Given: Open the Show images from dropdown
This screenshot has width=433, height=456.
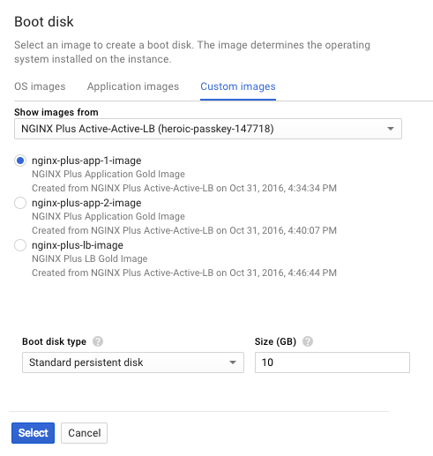Looking at the screenshot, I should click(x=208, y=129).
